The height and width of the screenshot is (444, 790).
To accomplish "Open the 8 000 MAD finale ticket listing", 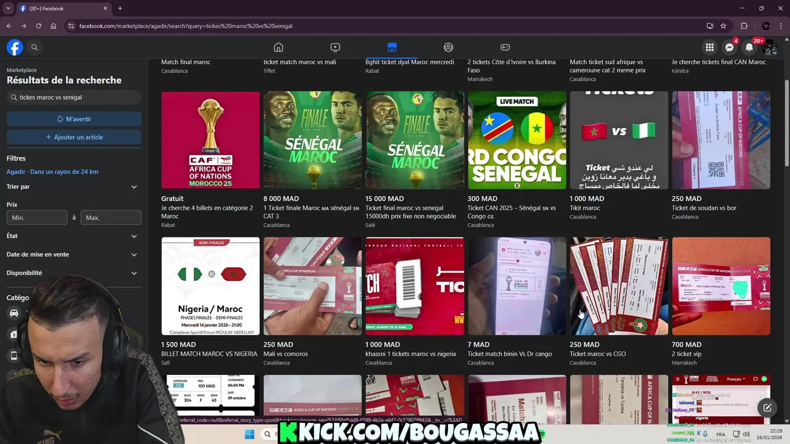I will (313, 160).
